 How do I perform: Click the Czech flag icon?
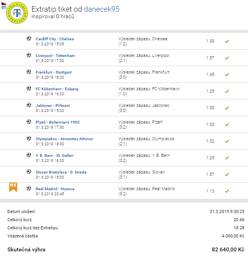point(4,3)
